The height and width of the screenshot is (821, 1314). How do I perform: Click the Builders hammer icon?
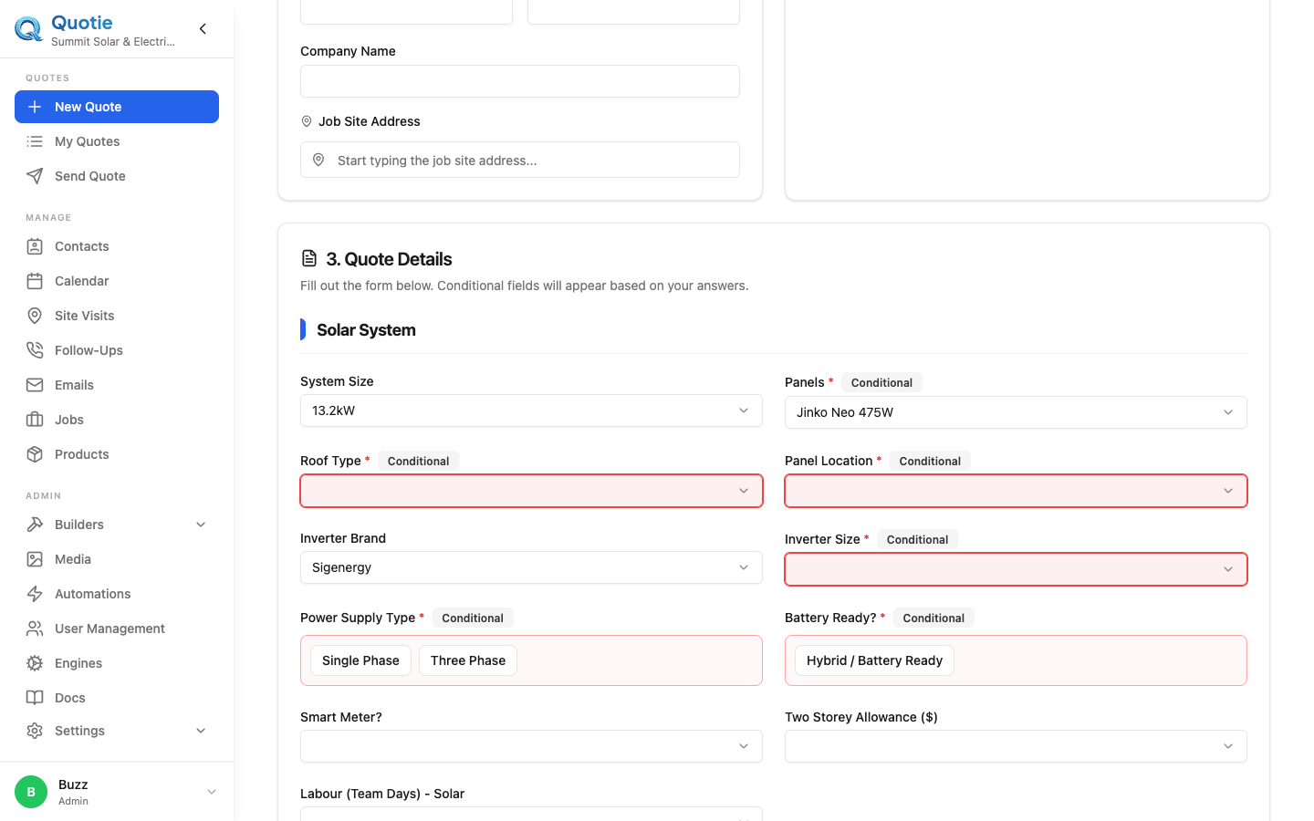point(35,525)
